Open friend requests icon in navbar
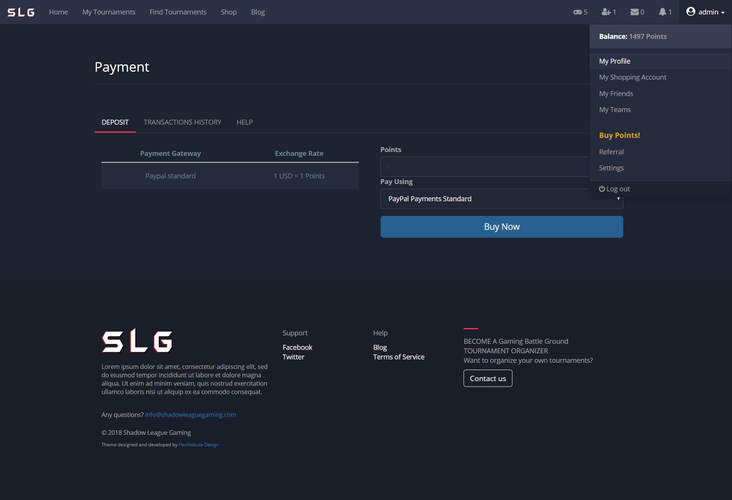732x500 pixels. click(606, 12)
